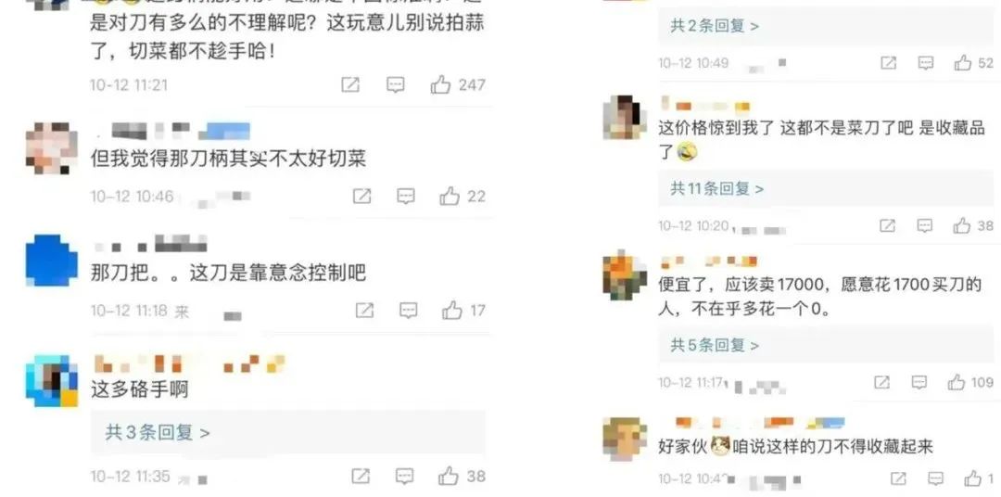Expand 共2条回复 replies
This screenshot has height=497, width=1001.
point(715,26)
